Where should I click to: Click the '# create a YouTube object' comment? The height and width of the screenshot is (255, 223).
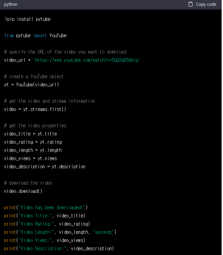point(34,76)
